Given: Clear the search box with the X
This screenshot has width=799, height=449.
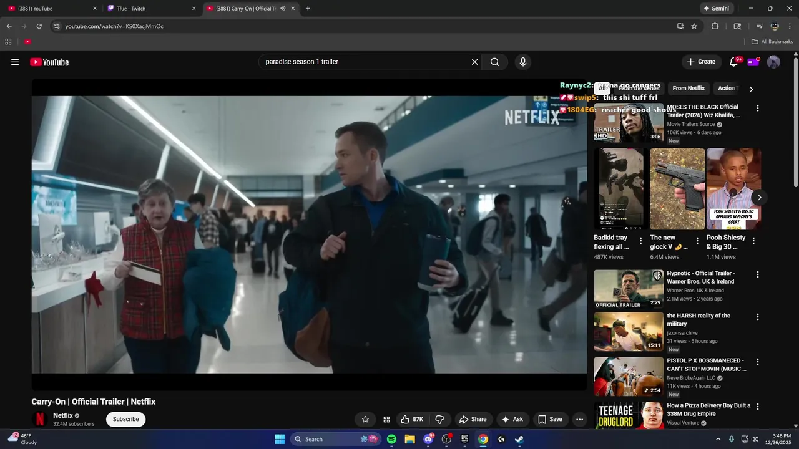Looking at the screenshot, I should pyautogui.click(x=474, y=62).
